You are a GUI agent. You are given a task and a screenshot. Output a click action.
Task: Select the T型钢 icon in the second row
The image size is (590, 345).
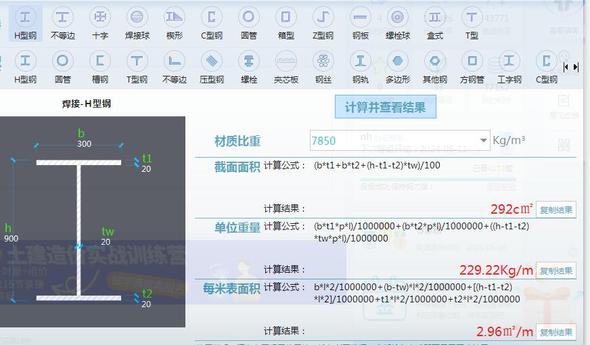137,68
